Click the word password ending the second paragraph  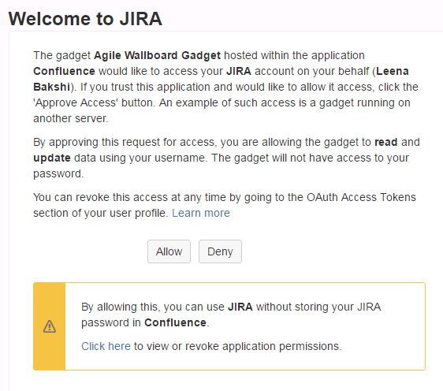click(x=58, y=174)
